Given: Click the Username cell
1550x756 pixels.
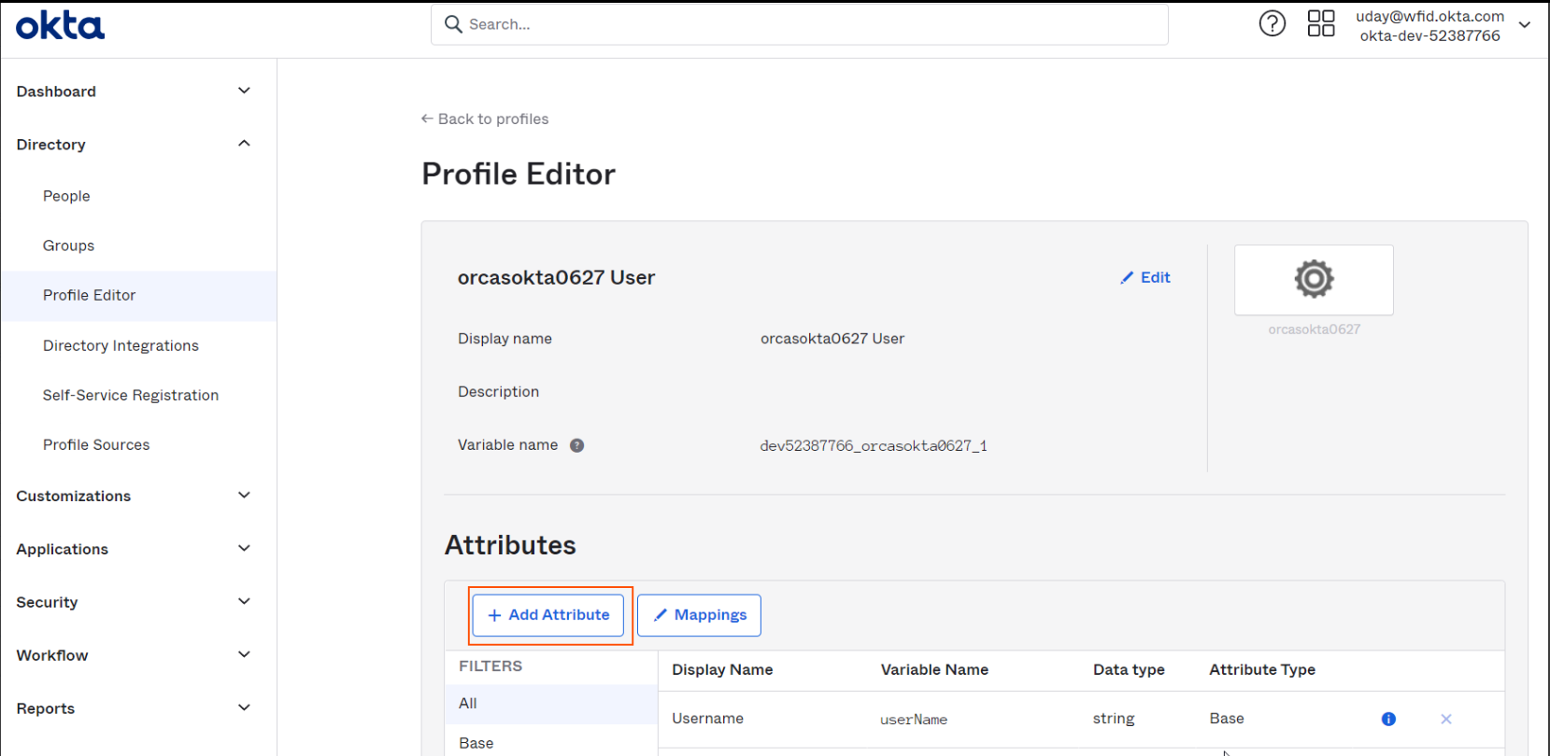Looking at the screenshot, I should [x=707, y=719].
